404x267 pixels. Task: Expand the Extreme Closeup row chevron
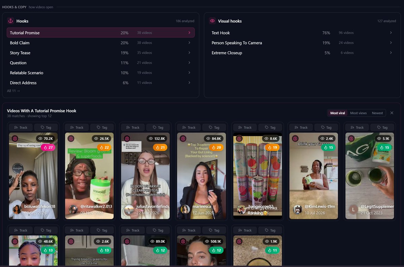(x=391, y=53)
